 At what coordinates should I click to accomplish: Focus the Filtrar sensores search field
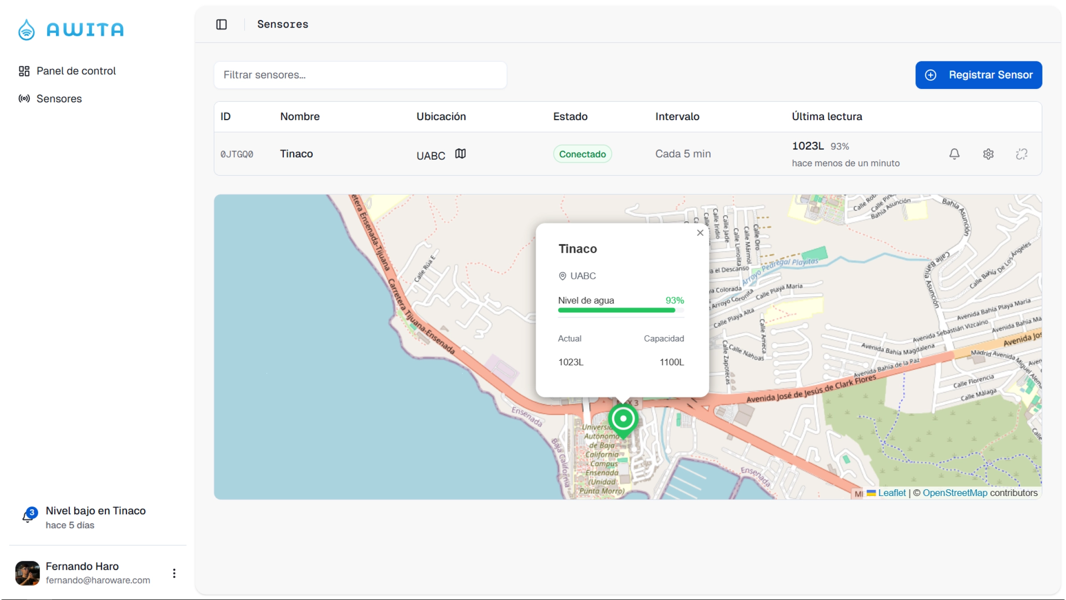360,75
